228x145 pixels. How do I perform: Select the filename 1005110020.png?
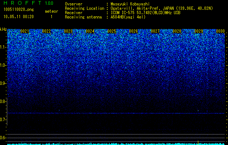19,9
